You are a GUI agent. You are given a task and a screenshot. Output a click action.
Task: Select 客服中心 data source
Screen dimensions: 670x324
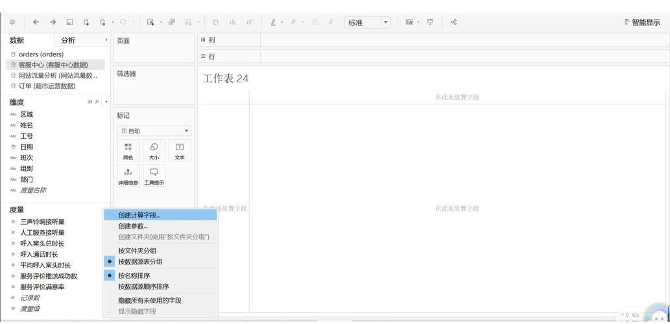click(x=56, y=65)
